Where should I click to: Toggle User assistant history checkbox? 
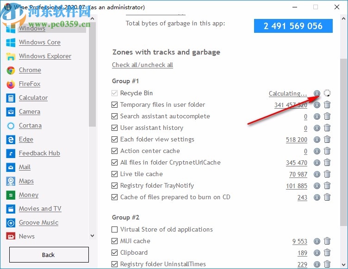coord(114,128)
